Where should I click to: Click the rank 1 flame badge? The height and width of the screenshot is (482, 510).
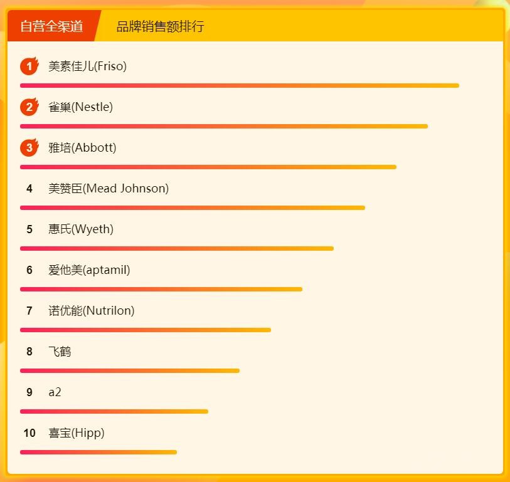[x=29, y=66]
